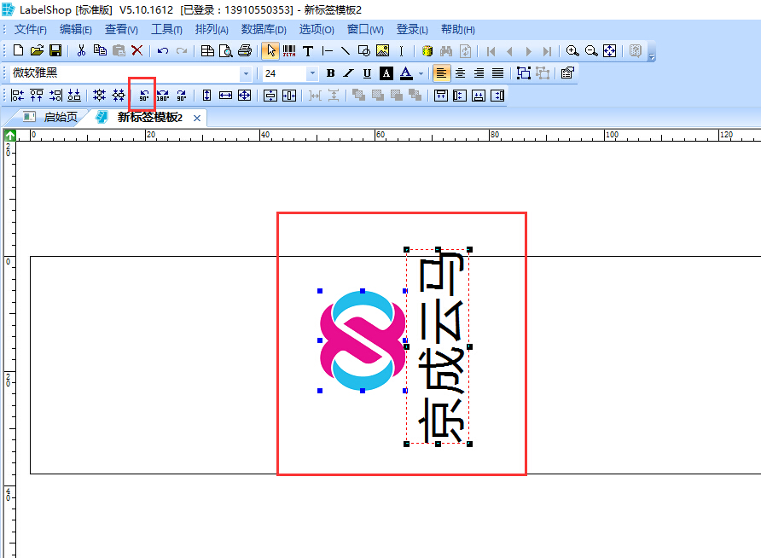Click the red delete X icon

137,51
